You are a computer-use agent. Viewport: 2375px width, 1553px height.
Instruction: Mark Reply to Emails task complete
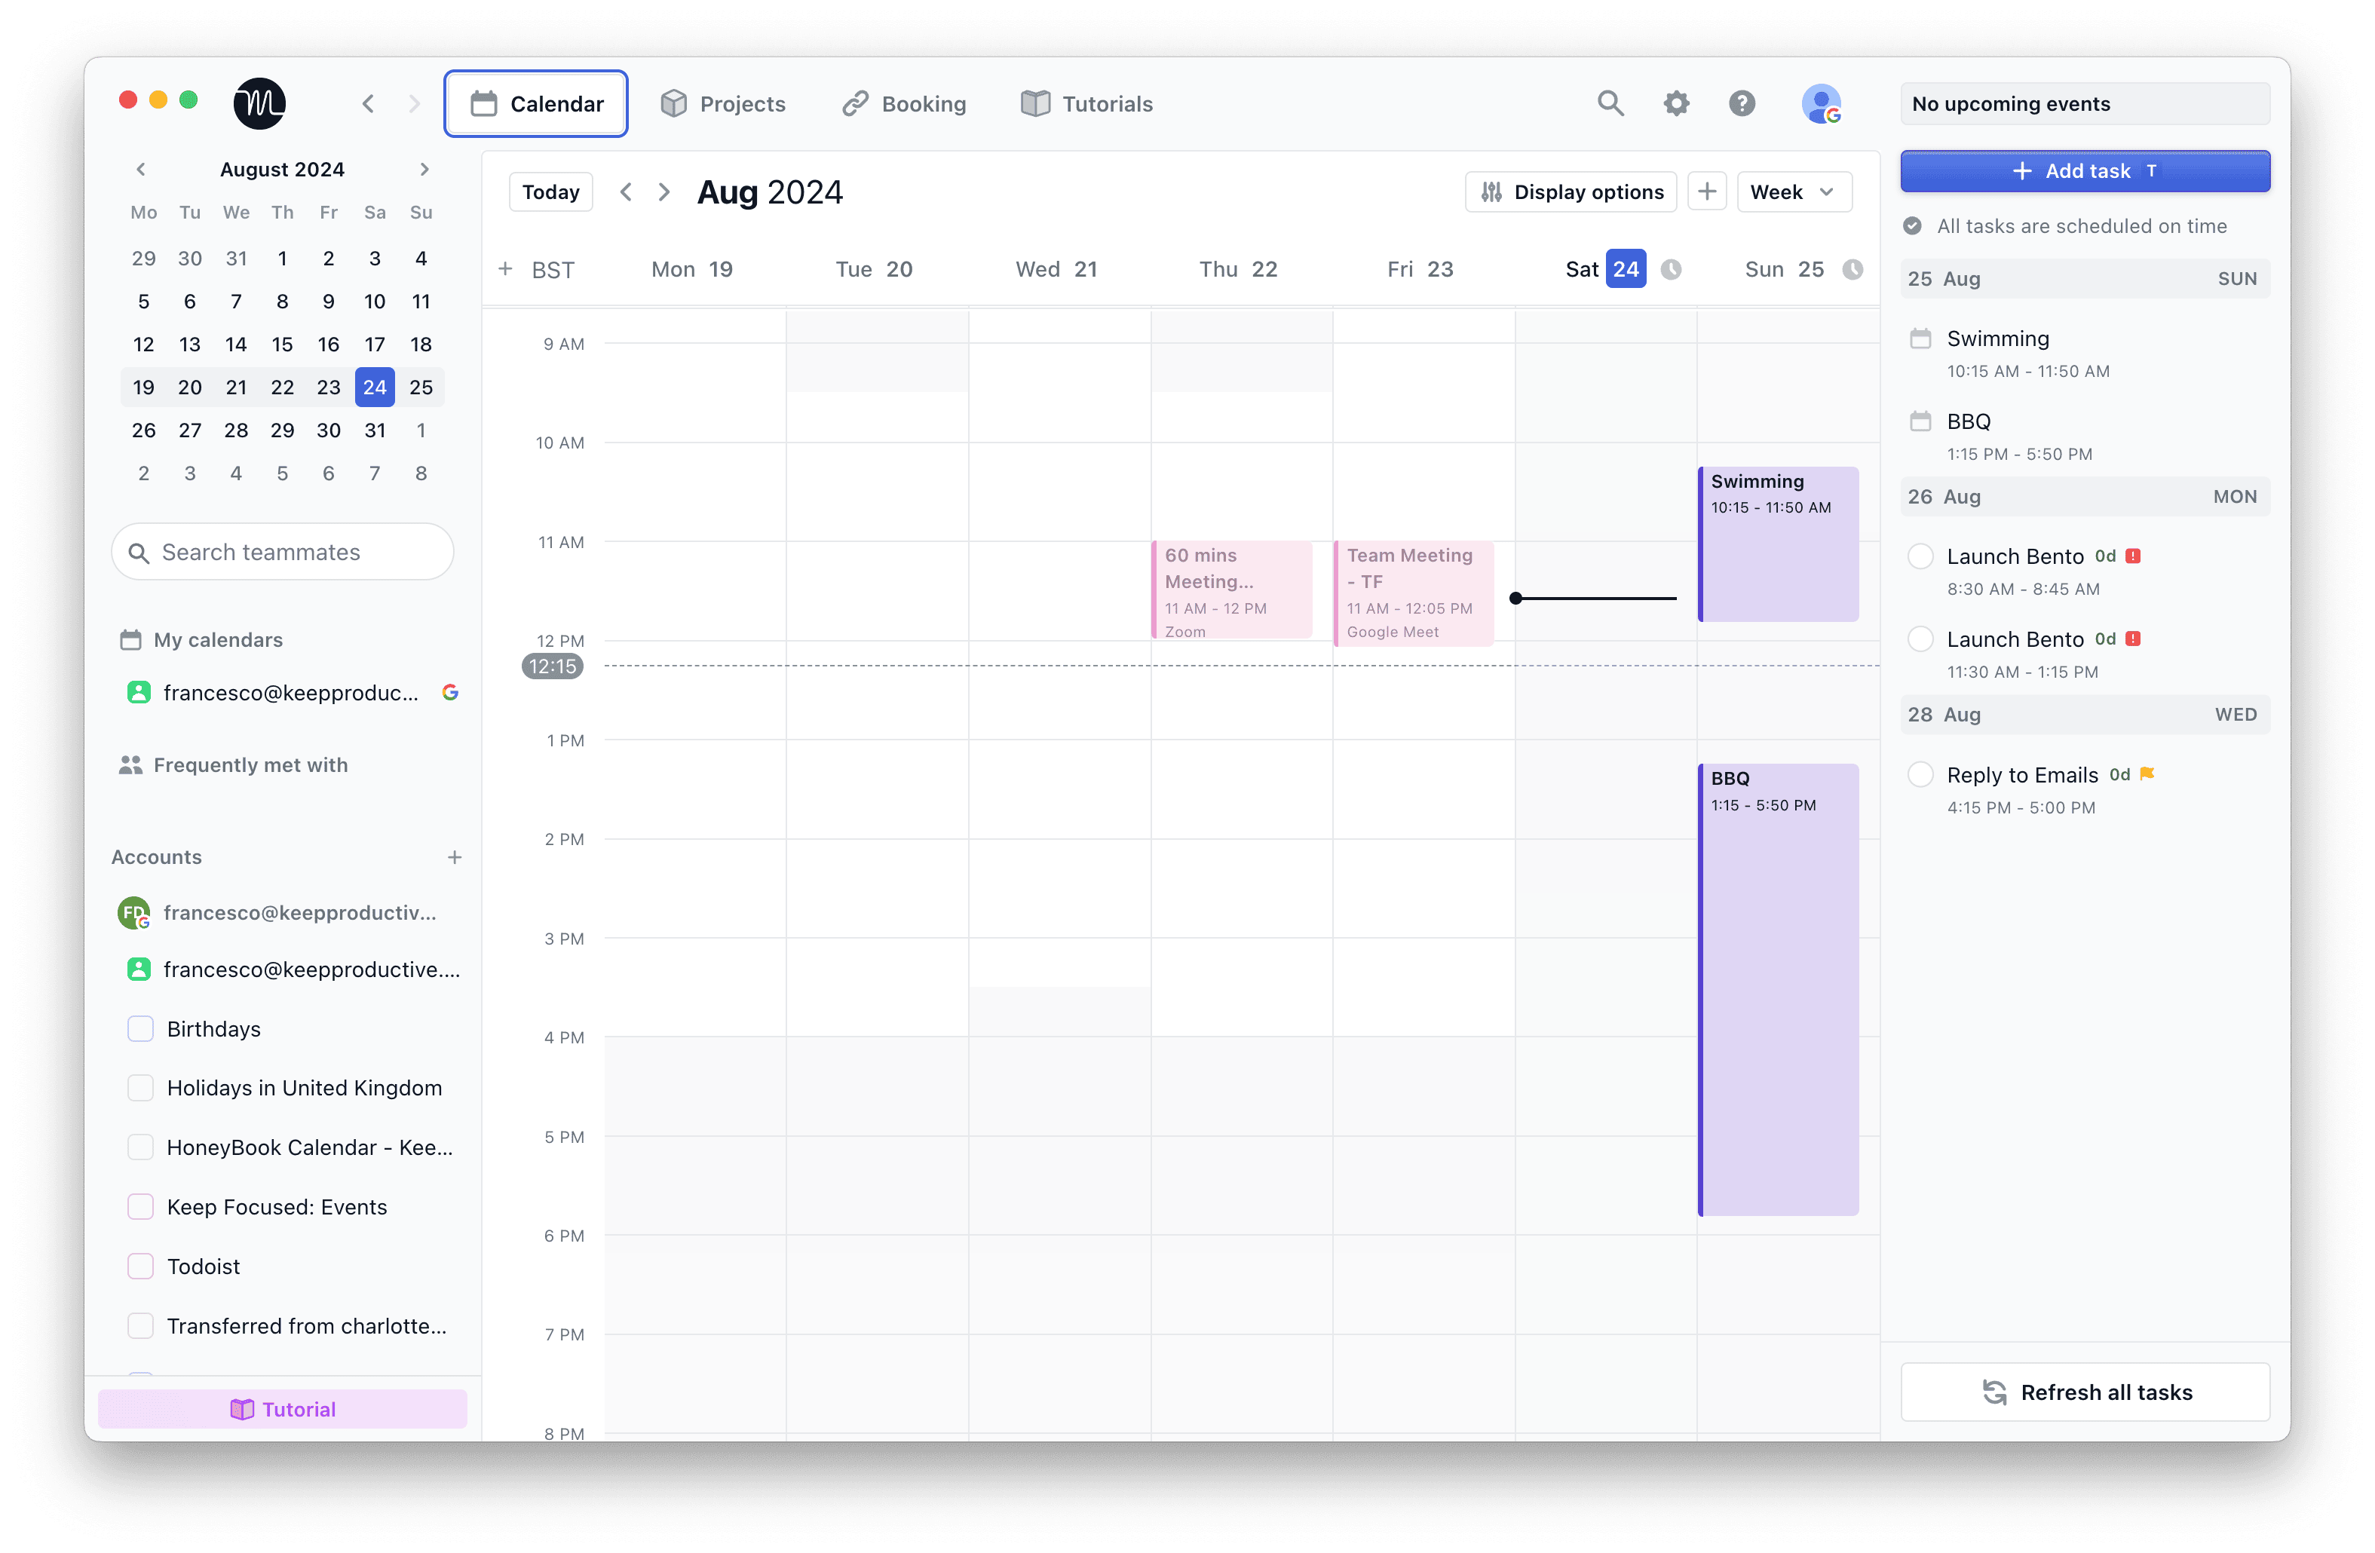(1920, 776)
